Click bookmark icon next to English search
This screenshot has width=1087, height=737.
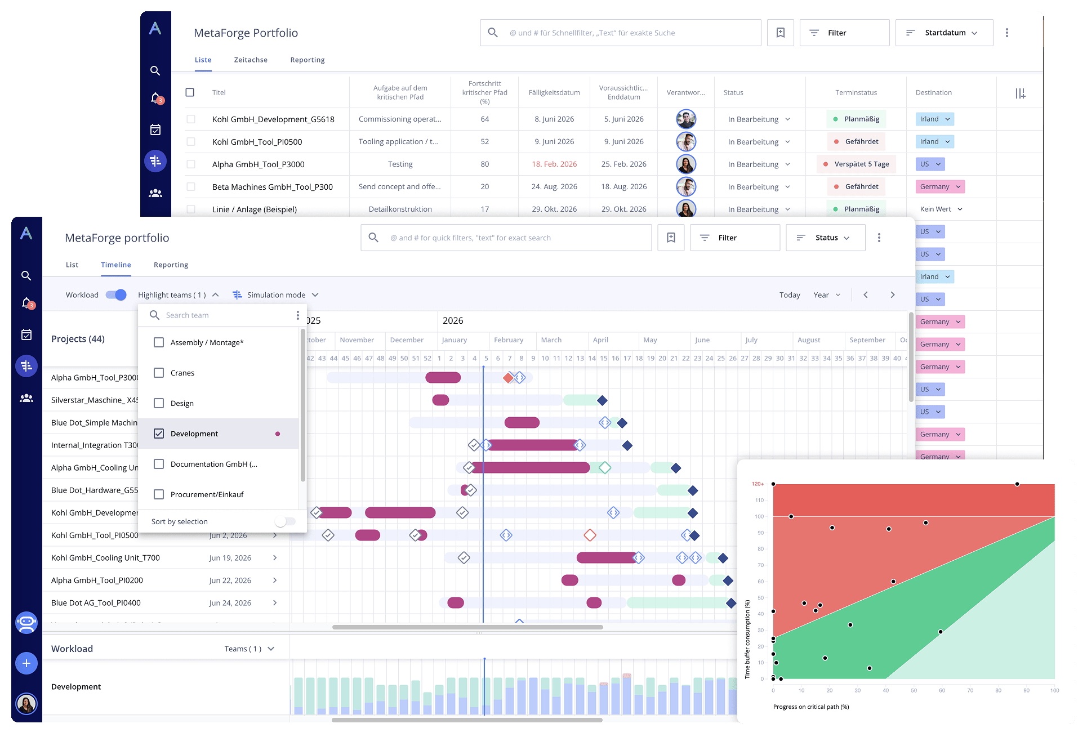[x=671, y=238]
